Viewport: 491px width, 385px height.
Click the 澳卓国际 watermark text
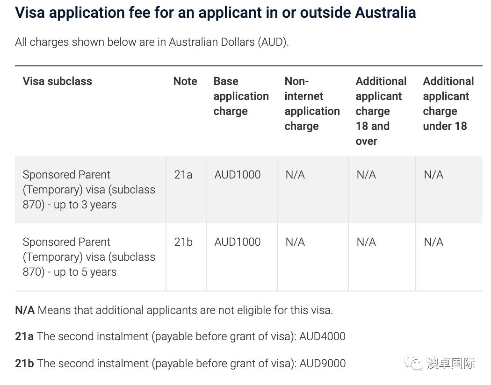point(451,363)
